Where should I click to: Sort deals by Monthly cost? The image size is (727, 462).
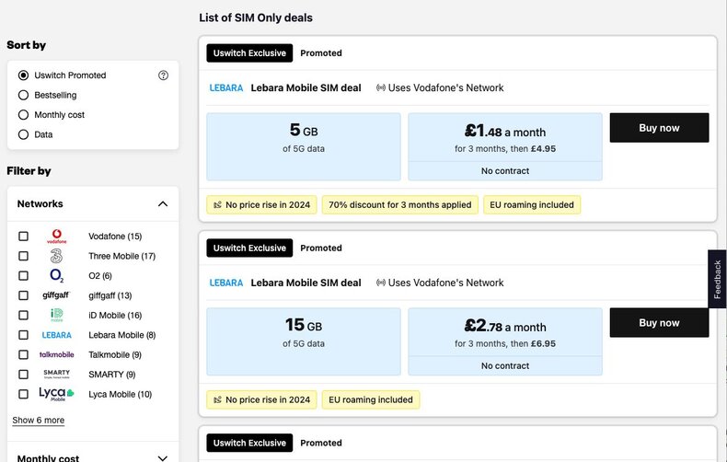click(23, 114)
